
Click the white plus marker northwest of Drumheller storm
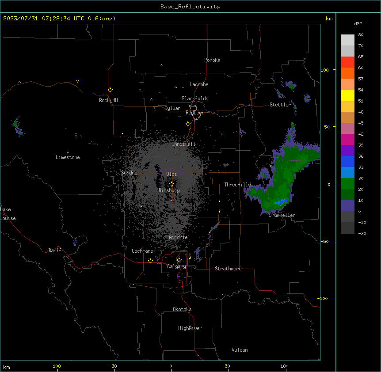[x=271, y=166]
